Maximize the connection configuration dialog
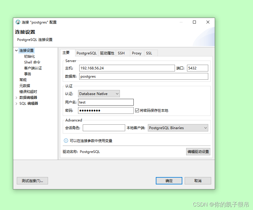Viewport: 253px width, 210px height. coord(194,22)
